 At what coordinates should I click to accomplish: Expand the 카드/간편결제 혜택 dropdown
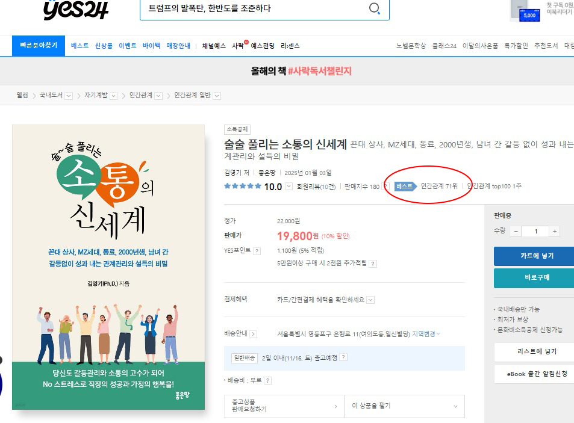click(x=370, y=300)
